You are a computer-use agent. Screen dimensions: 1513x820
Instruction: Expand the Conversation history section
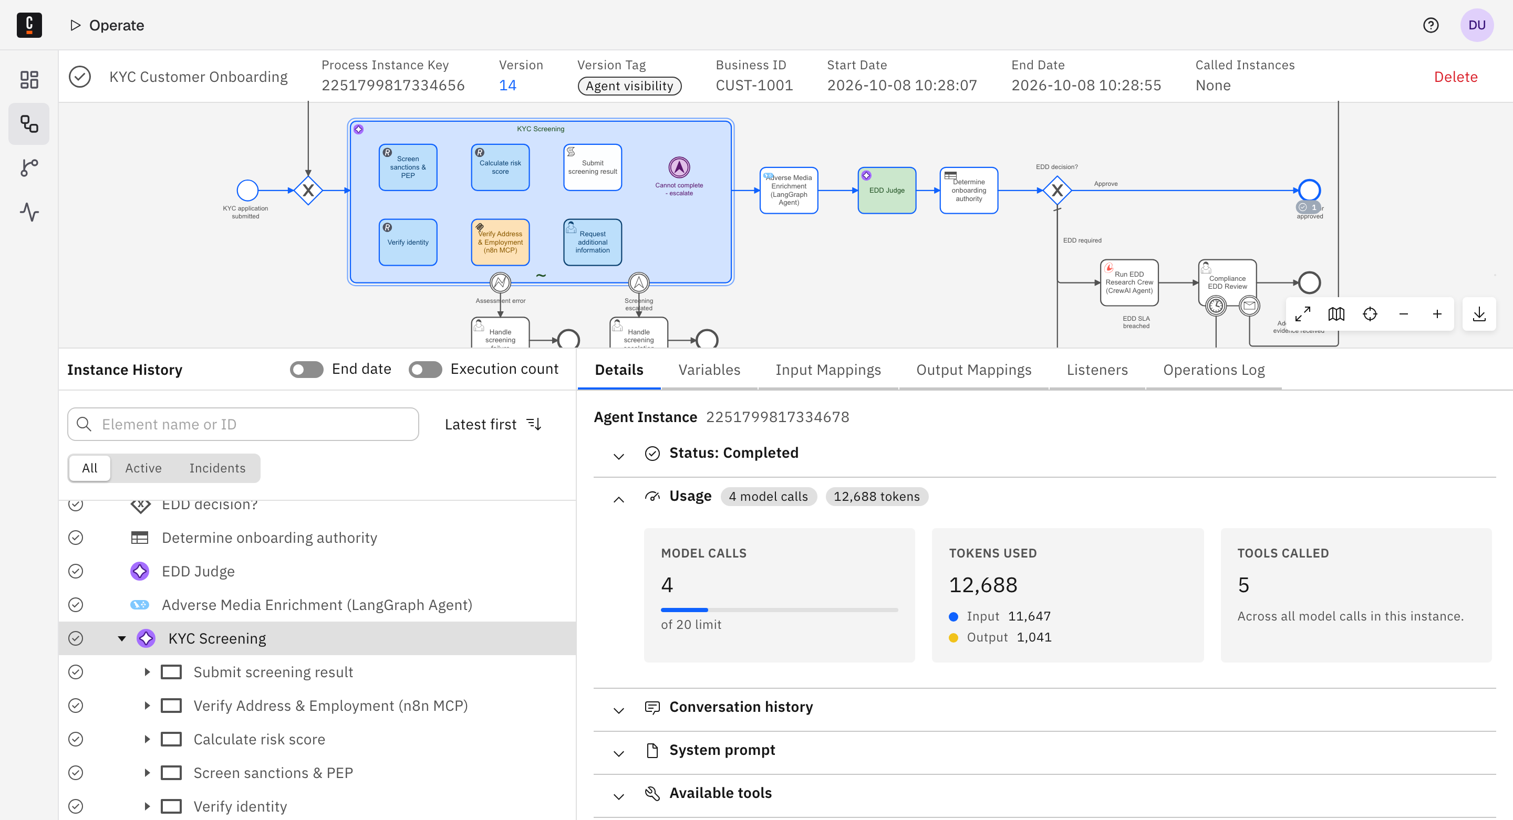pyautogui.click(x=618, y=710)
